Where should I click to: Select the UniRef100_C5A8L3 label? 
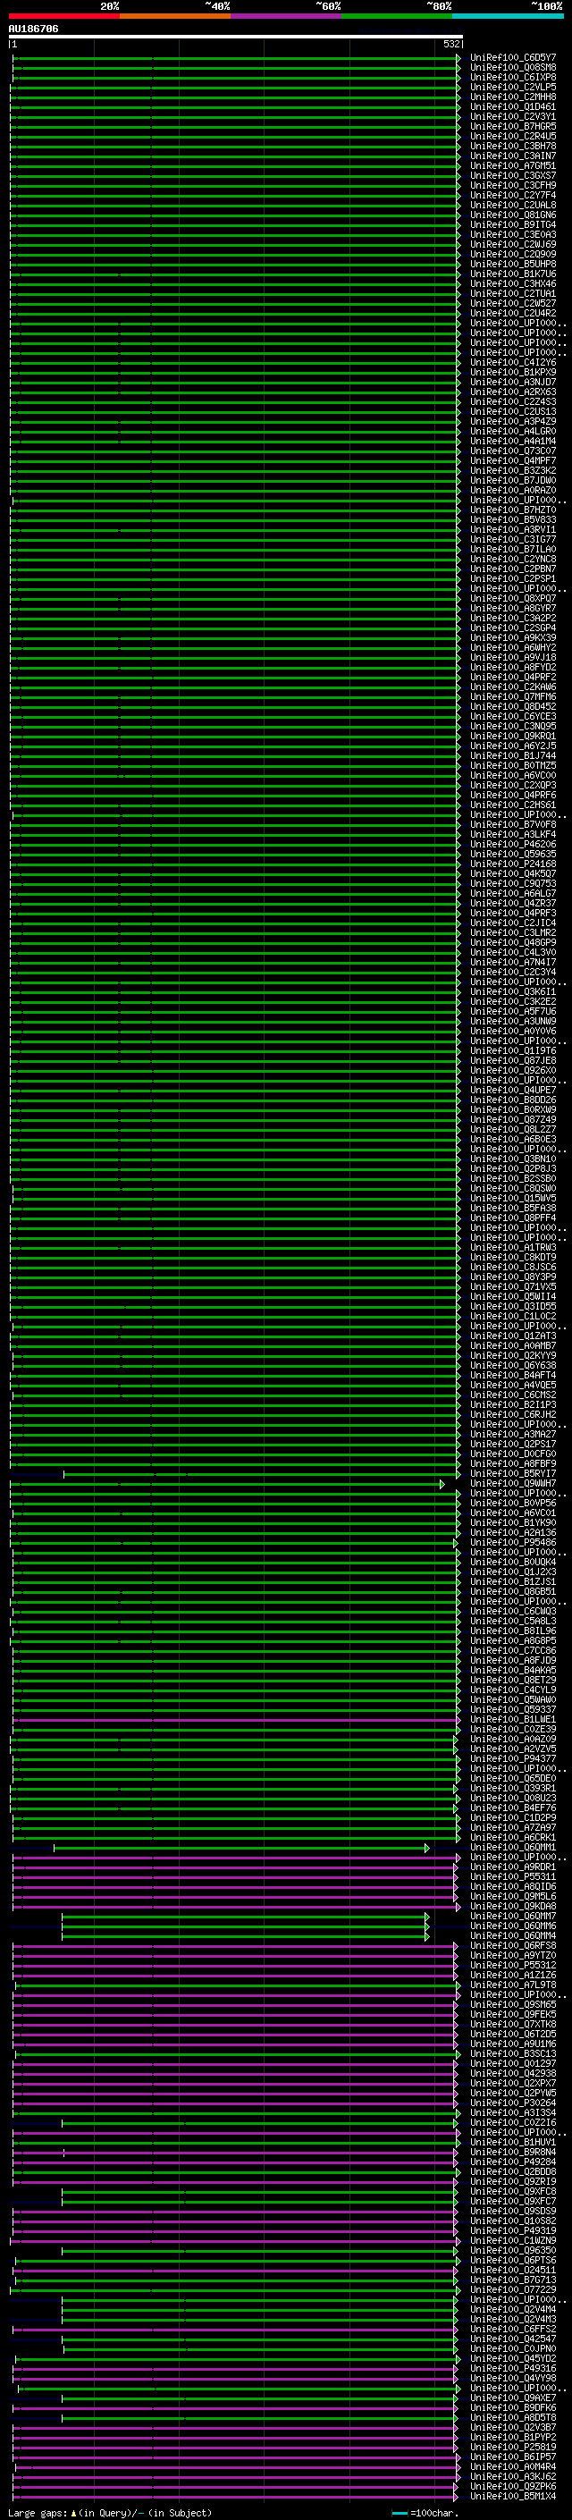pos(513,1621)
